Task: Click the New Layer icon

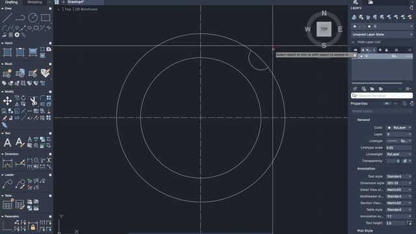Action: point(355,88)
